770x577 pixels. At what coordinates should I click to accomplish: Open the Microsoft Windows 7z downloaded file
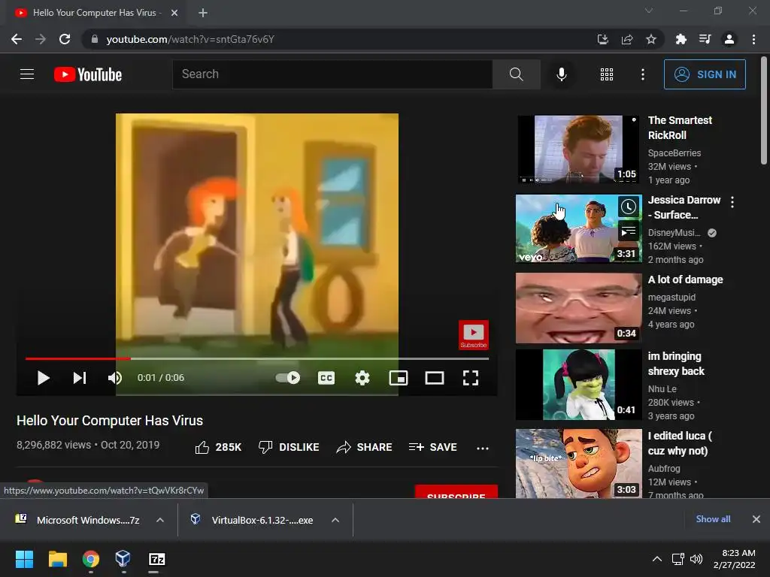click(77, 520)
